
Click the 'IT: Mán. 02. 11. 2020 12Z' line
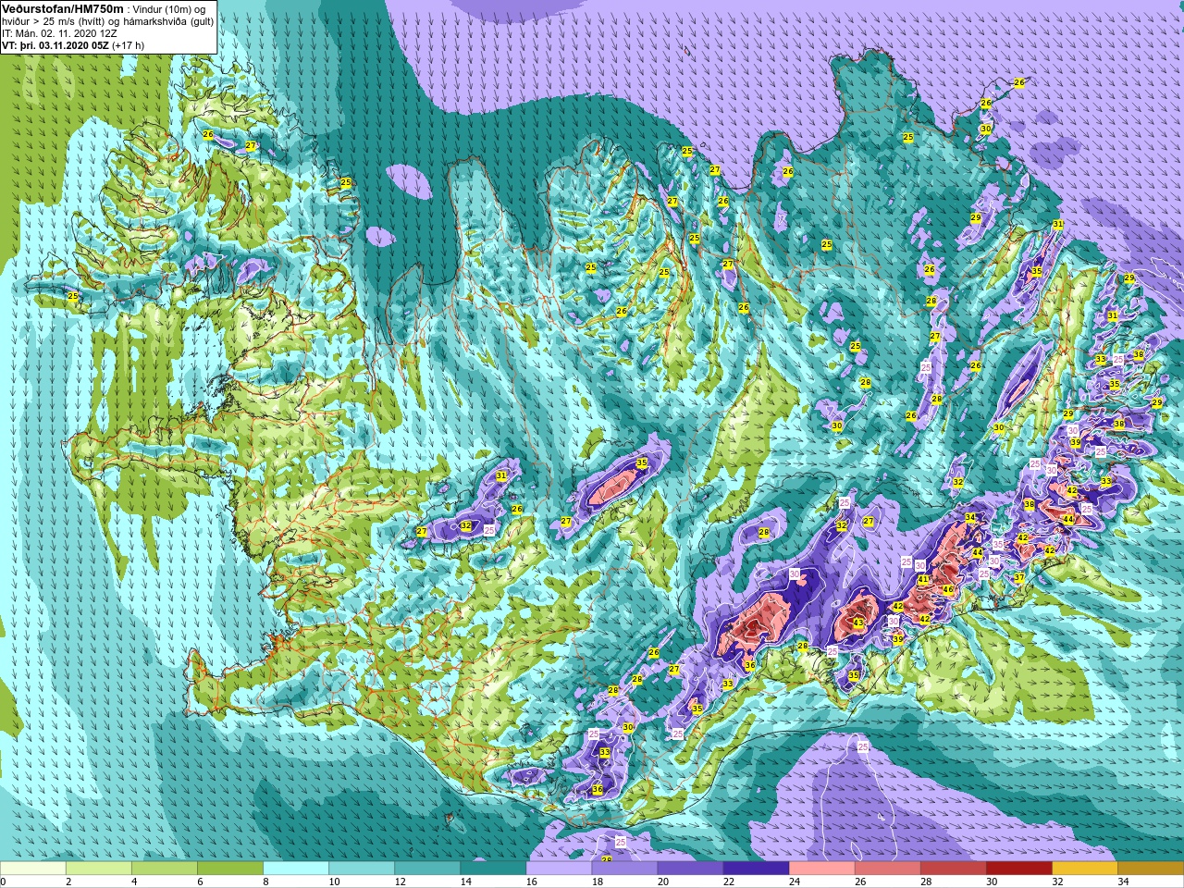(59, 32)
